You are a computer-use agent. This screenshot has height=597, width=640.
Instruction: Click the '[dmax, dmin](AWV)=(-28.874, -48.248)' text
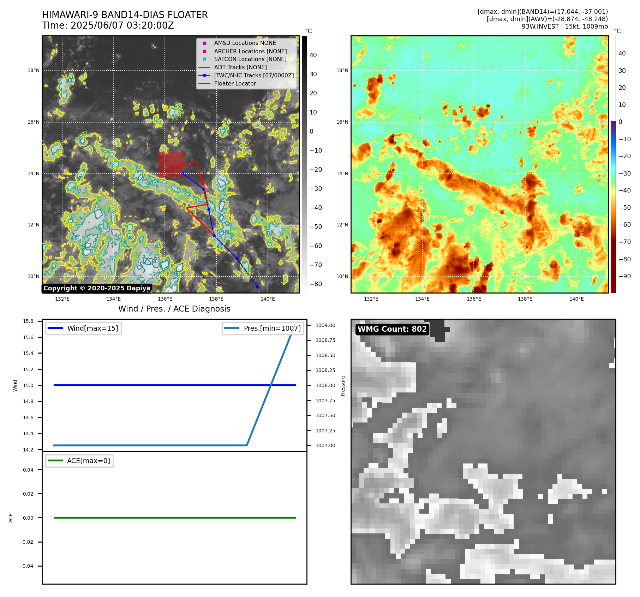pyautogui.click(x=547, y=19)
